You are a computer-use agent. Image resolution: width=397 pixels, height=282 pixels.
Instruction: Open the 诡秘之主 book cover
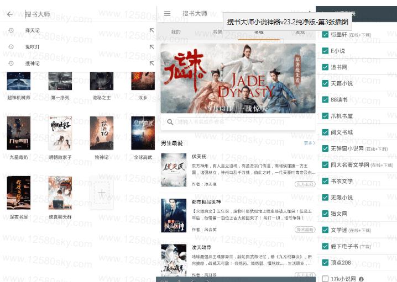[102, 81]
